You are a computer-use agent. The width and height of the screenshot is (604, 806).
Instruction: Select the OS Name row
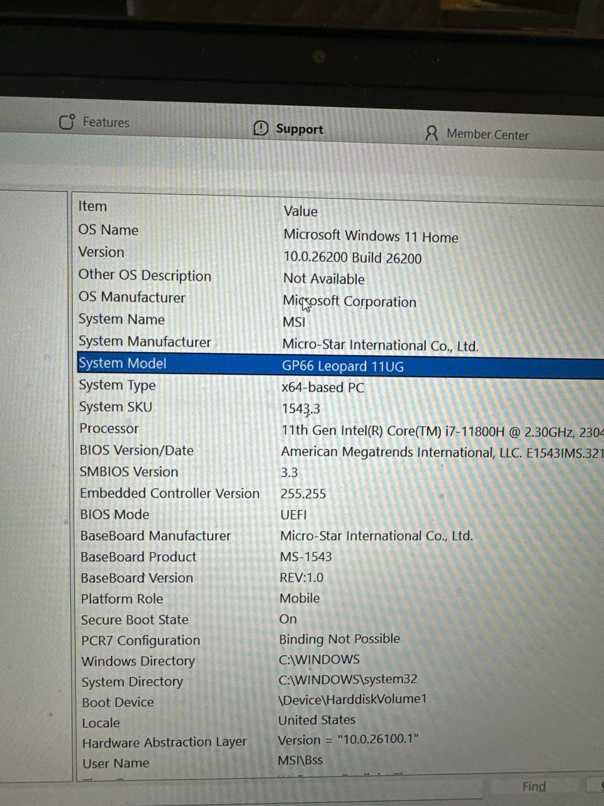[x=340, y=233]
